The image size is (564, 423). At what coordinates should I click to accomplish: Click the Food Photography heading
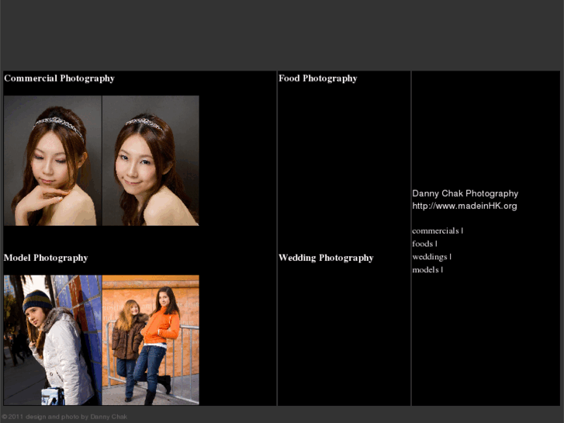tap(317, 78)
